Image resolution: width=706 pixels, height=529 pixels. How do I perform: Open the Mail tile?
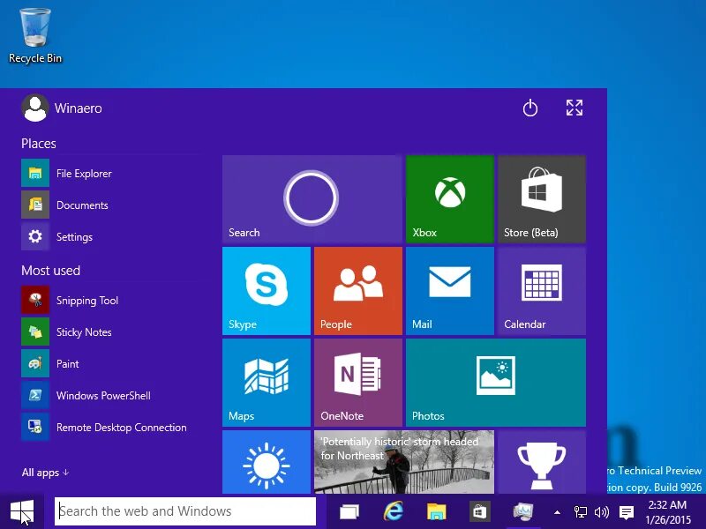pyautogui.click(x=449, y=291)
